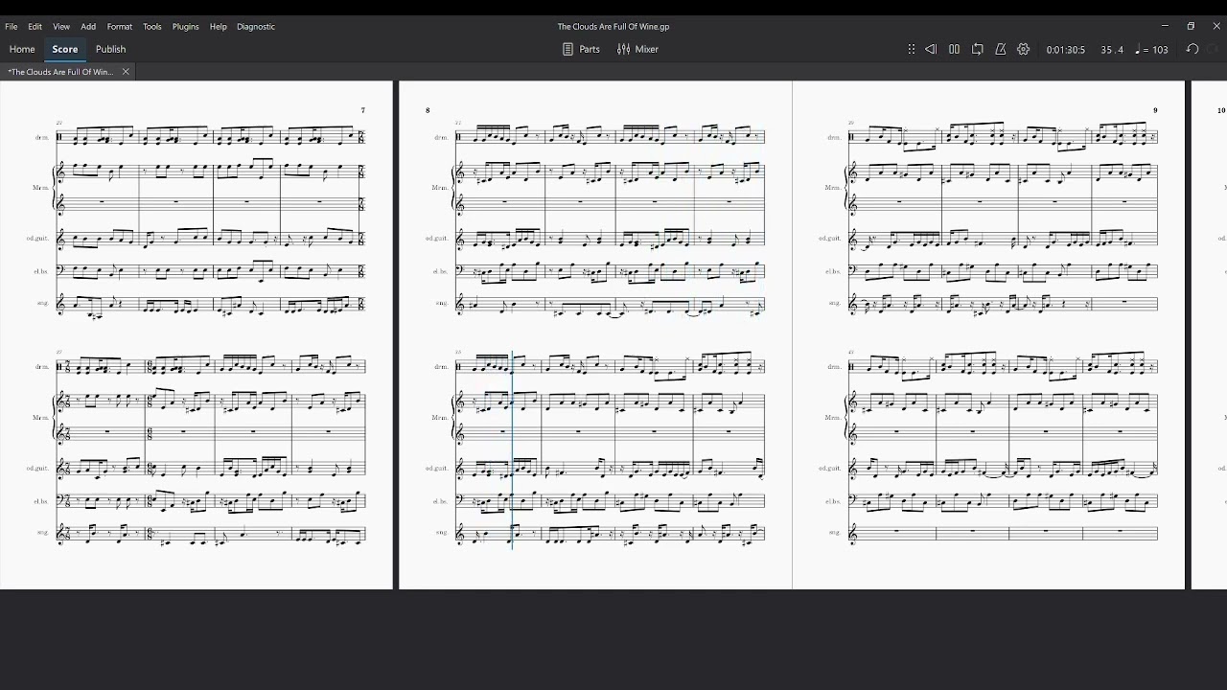Open the Add menu
The width and height of the screenshot is (1227, 690).
tap(88, 27)
